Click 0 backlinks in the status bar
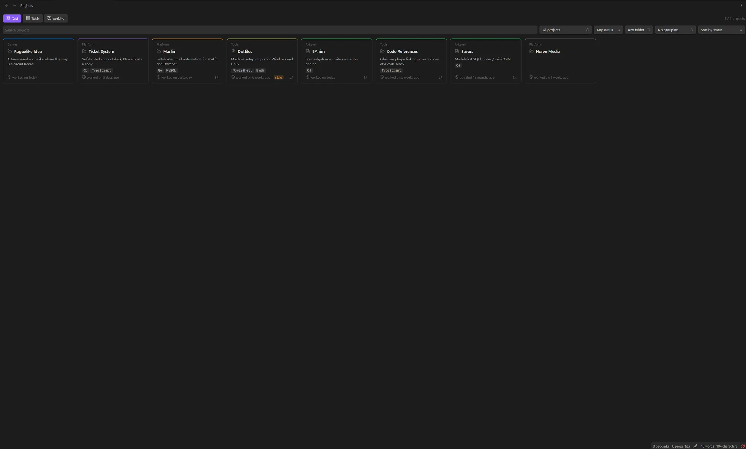This screenshot has width=746, height=449. (x=661, y=446)
